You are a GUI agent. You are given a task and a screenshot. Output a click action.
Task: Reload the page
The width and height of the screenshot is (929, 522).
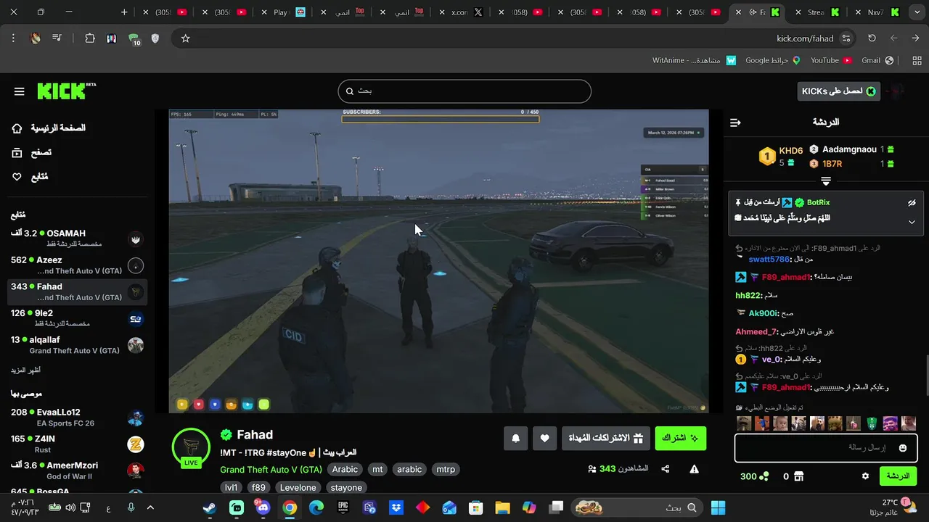[872, 38]
